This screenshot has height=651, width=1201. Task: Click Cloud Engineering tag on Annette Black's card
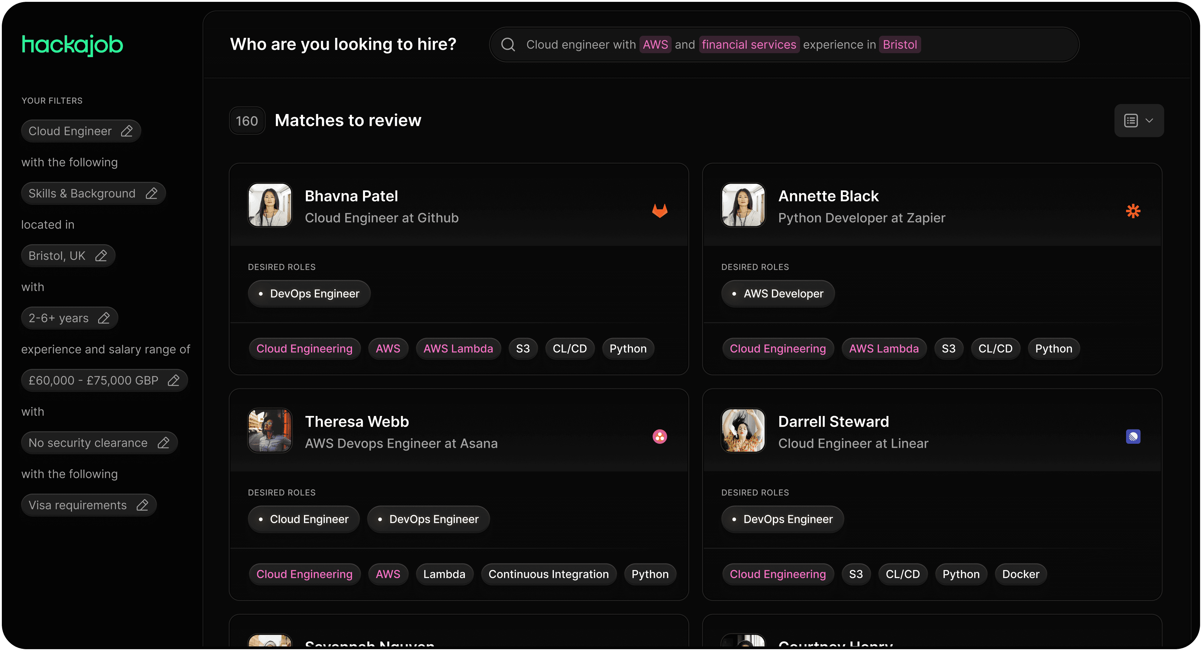click(x=778, y=349)
